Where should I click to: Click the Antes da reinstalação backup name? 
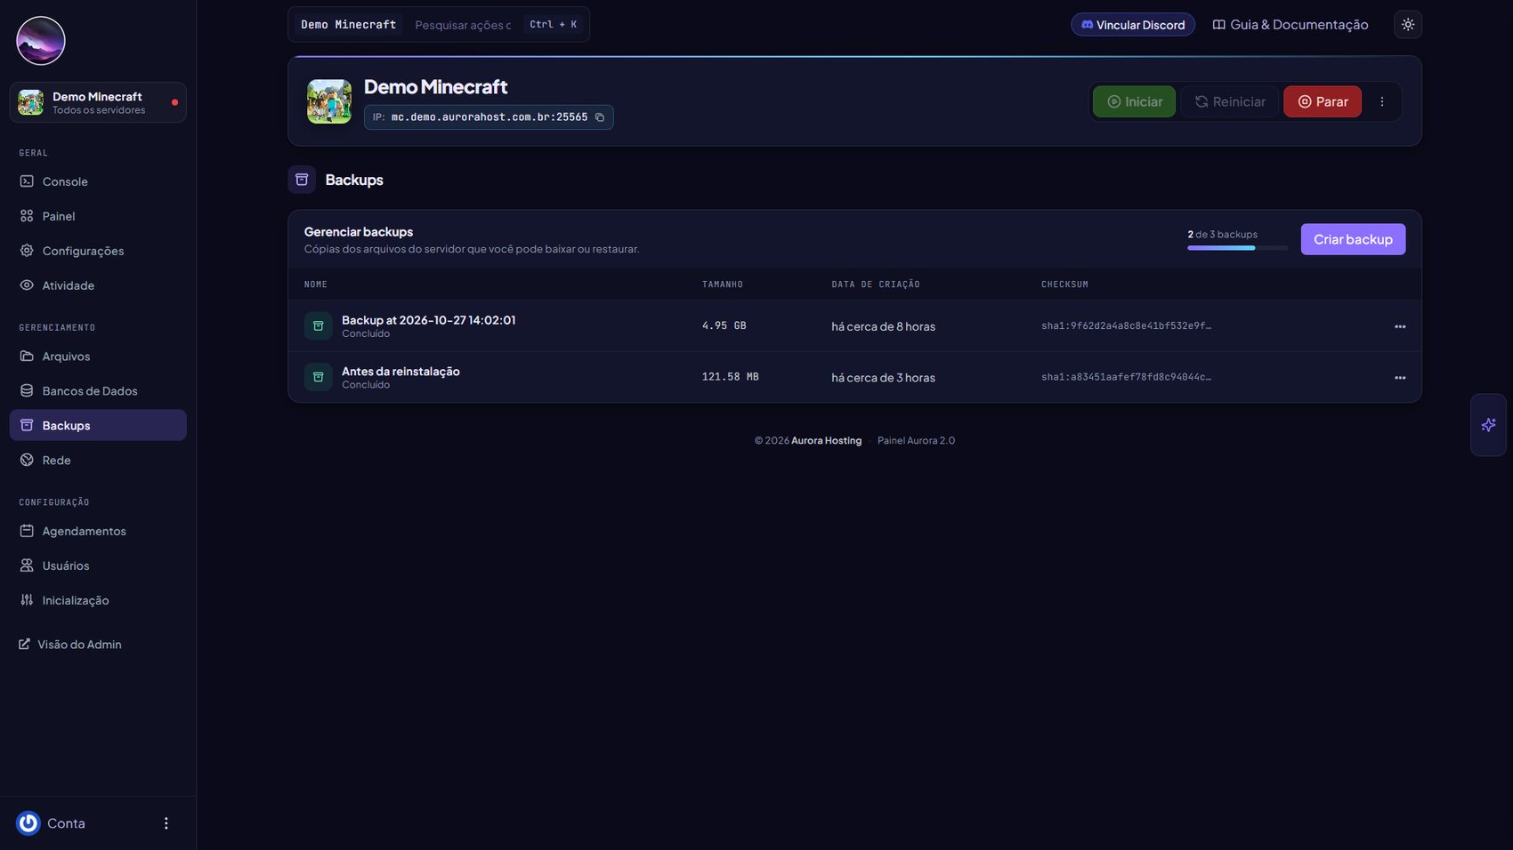click(x=400, y=372)
